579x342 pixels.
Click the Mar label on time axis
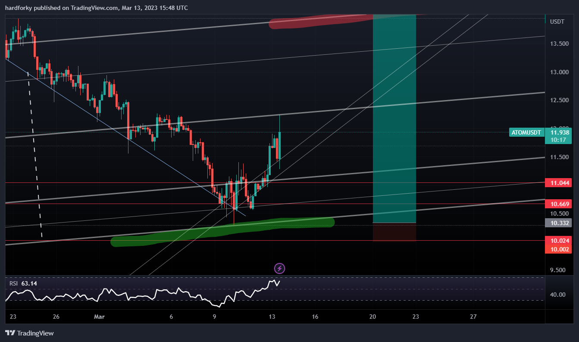(x=99, y=317)
